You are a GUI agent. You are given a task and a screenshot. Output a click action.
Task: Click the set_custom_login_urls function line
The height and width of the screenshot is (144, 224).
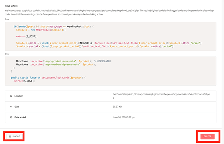pos(48,77)
